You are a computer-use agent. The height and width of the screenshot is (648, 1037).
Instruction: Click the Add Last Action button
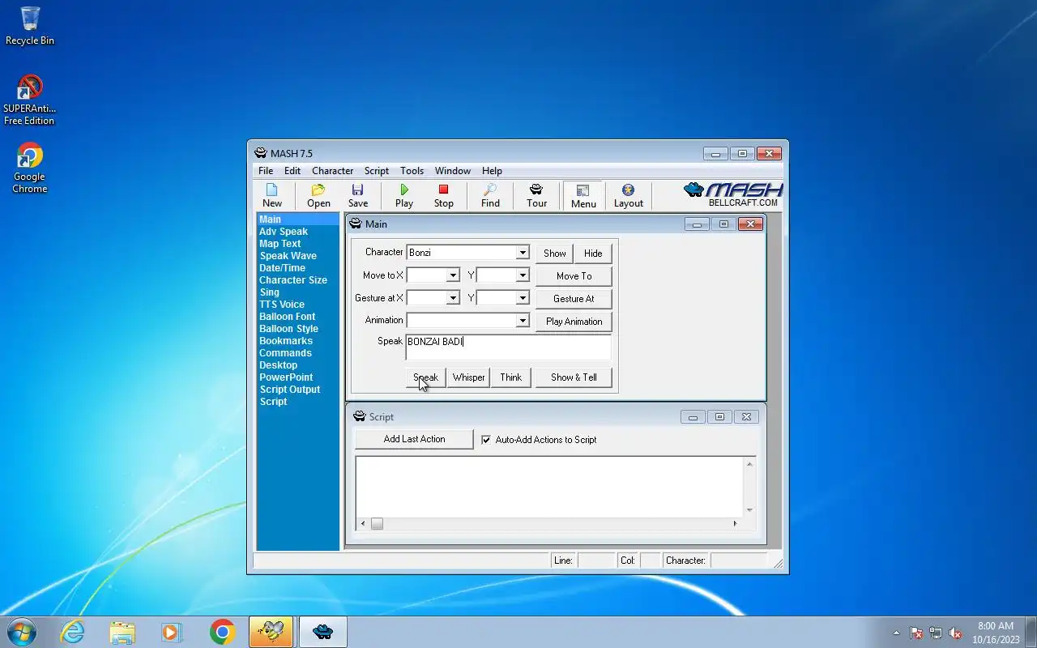[414, 439]
